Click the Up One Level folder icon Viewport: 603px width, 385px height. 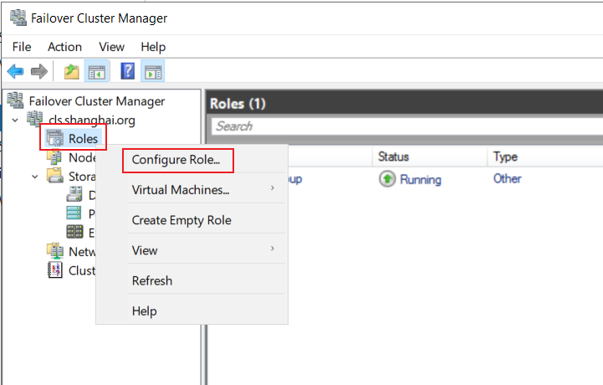point(72,72)
